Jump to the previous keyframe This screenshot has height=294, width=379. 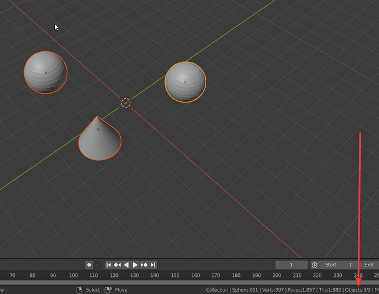click(x=117, y=265)
